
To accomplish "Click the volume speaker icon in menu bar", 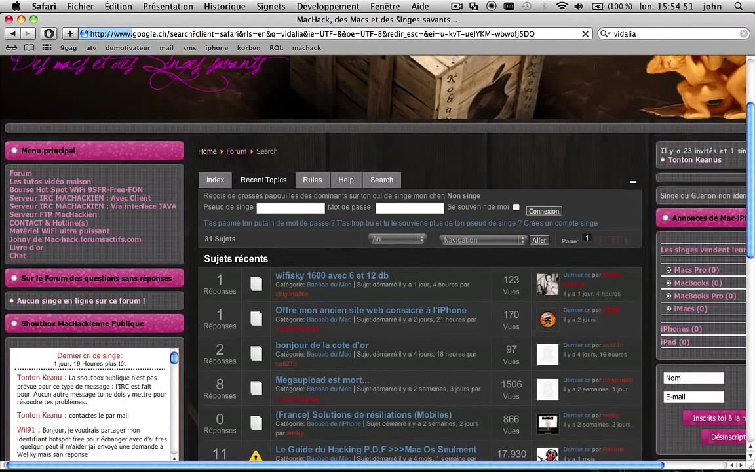I will (x=578, y=7).
